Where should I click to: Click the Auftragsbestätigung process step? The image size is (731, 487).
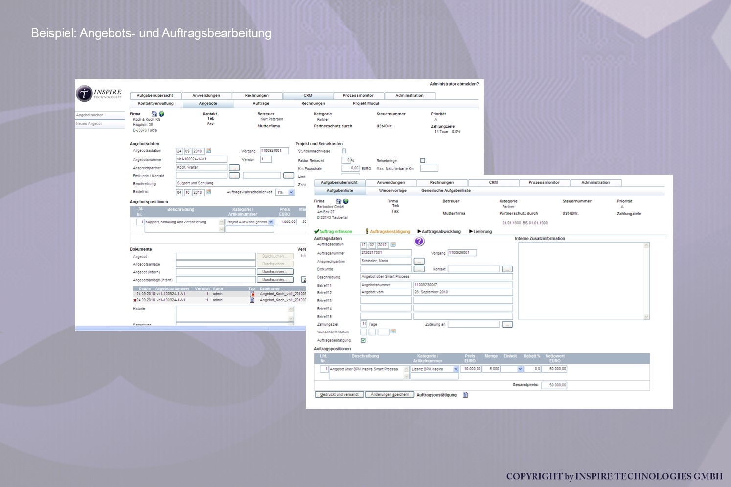[388, 232]
